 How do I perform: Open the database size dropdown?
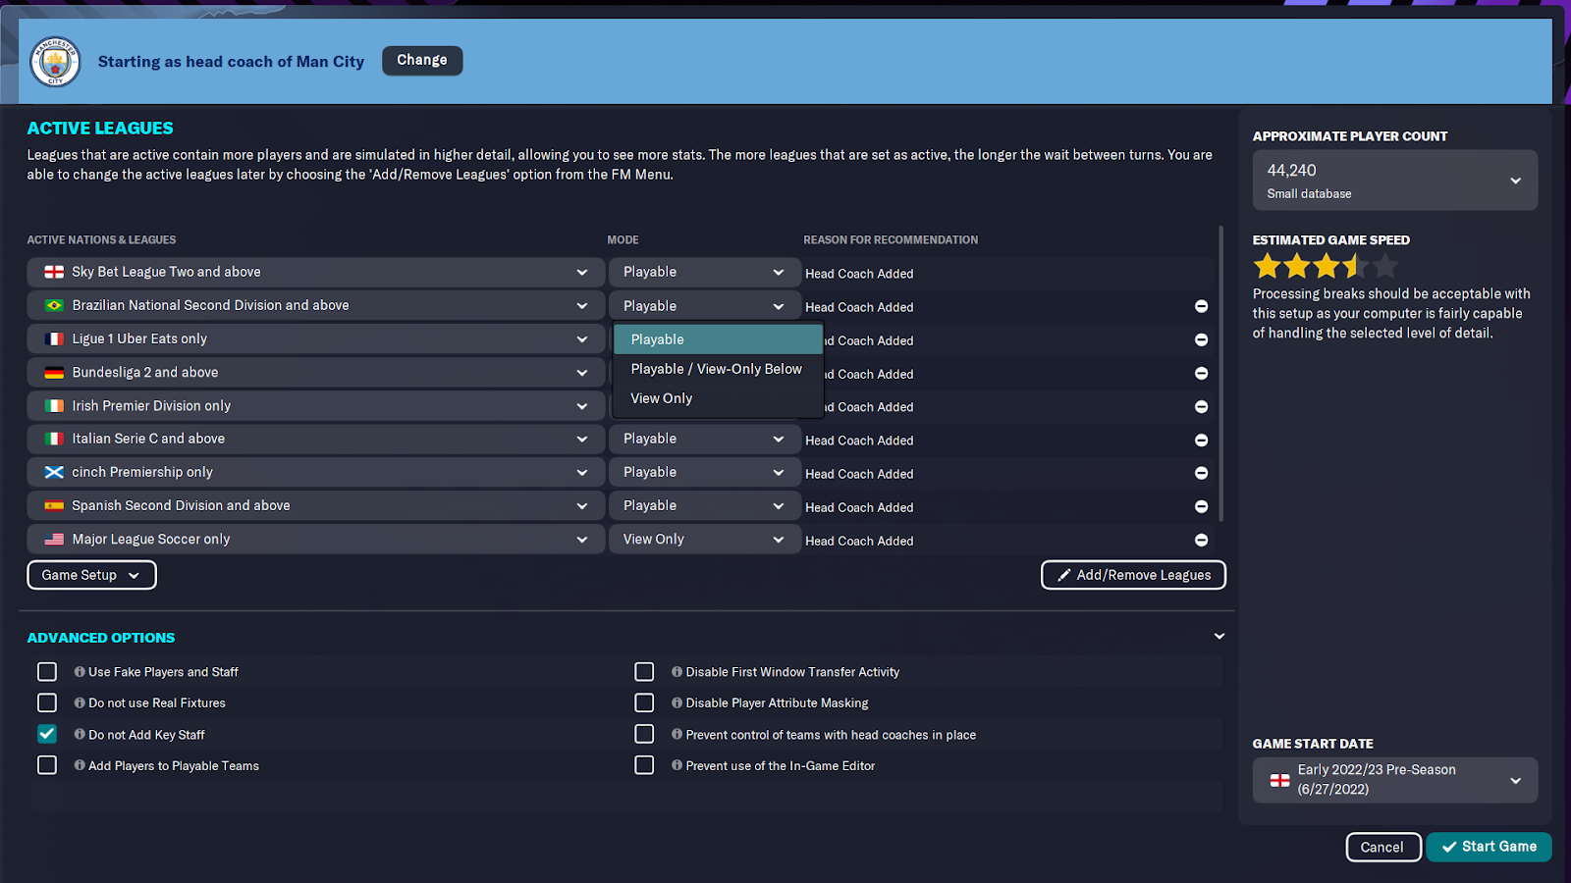tap(1394, 180)
